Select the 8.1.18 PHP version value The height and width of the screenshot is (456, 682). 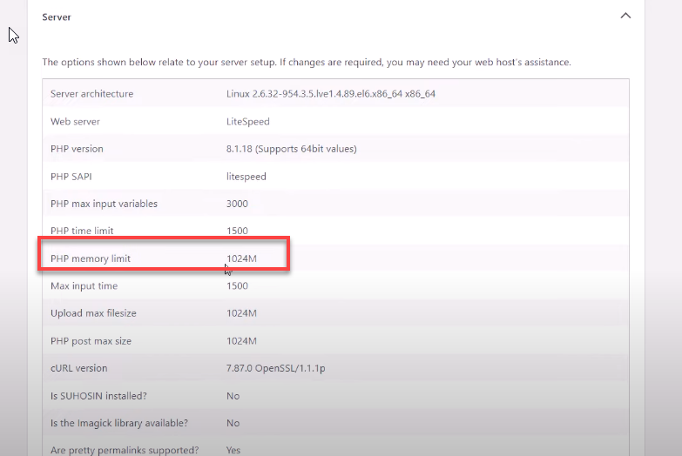tap(292, 149)
